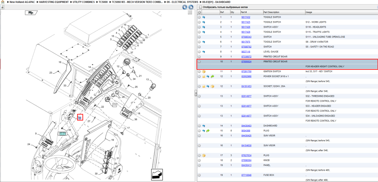Go forward with the blue right arrow
This screenshot has height=182, width=378.
191,7
